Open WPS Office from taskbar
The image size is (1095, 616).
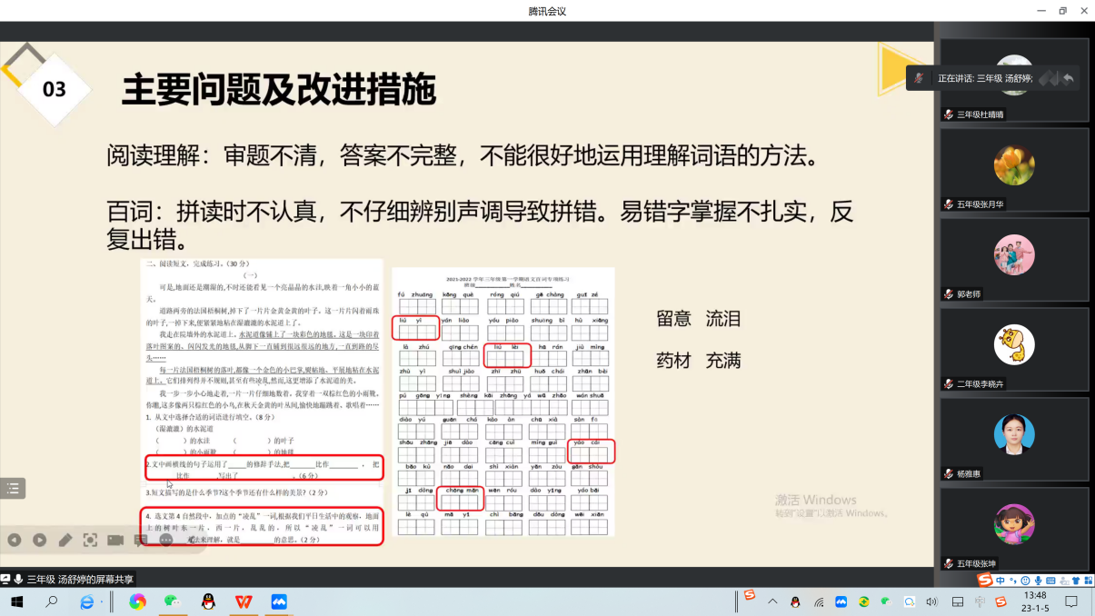(x=244, y=601)
